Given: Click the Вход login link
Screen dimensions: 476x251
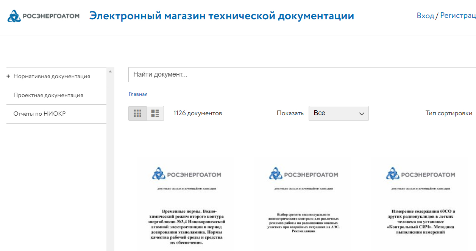Looking at the screenshot, I should [x=425, y=16].
